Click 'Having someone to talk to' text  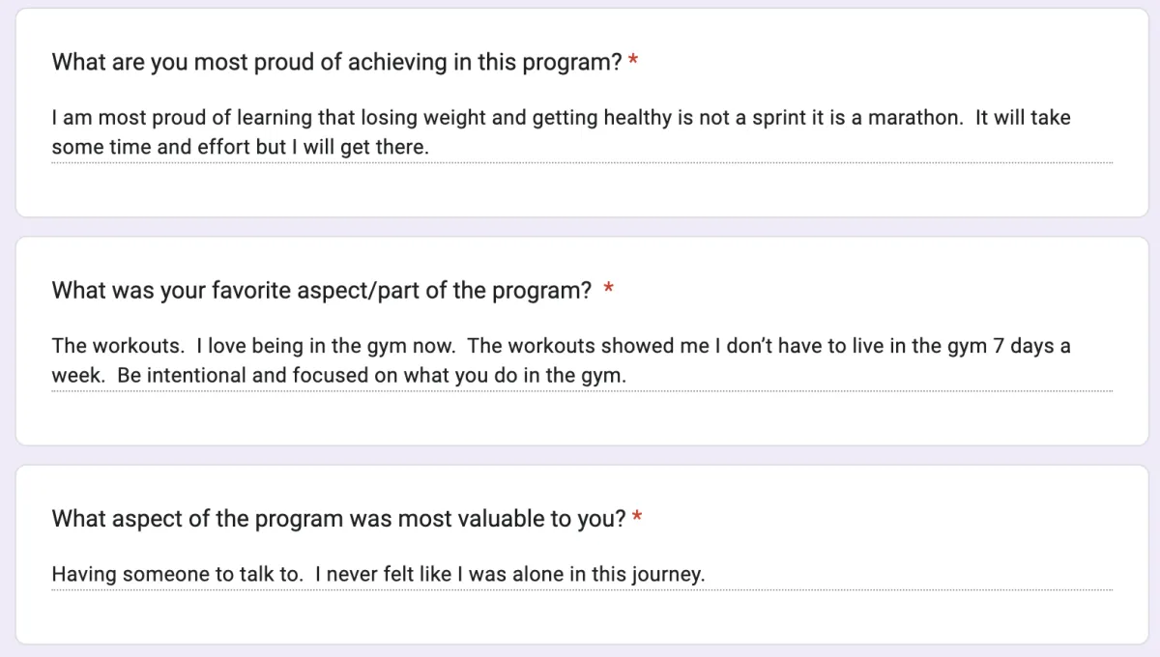click(x=177, y=574)
